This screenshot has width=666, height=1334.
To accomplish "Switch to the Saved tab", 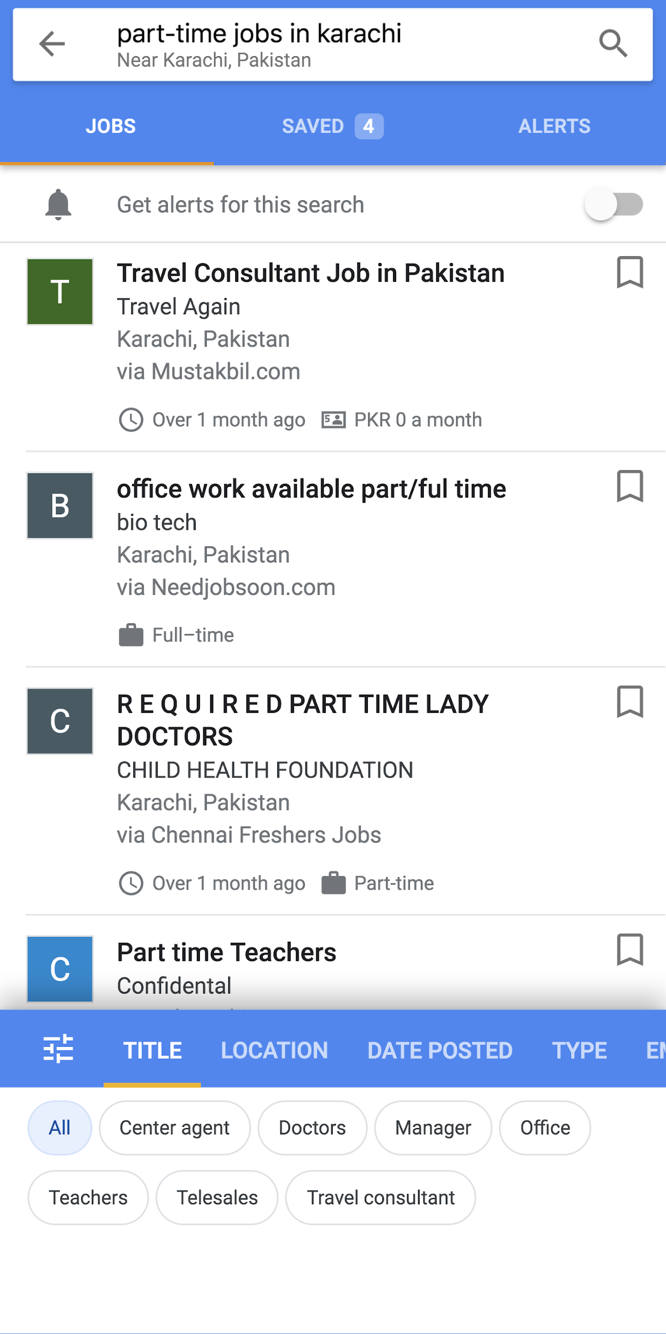I will click(332, 126).
